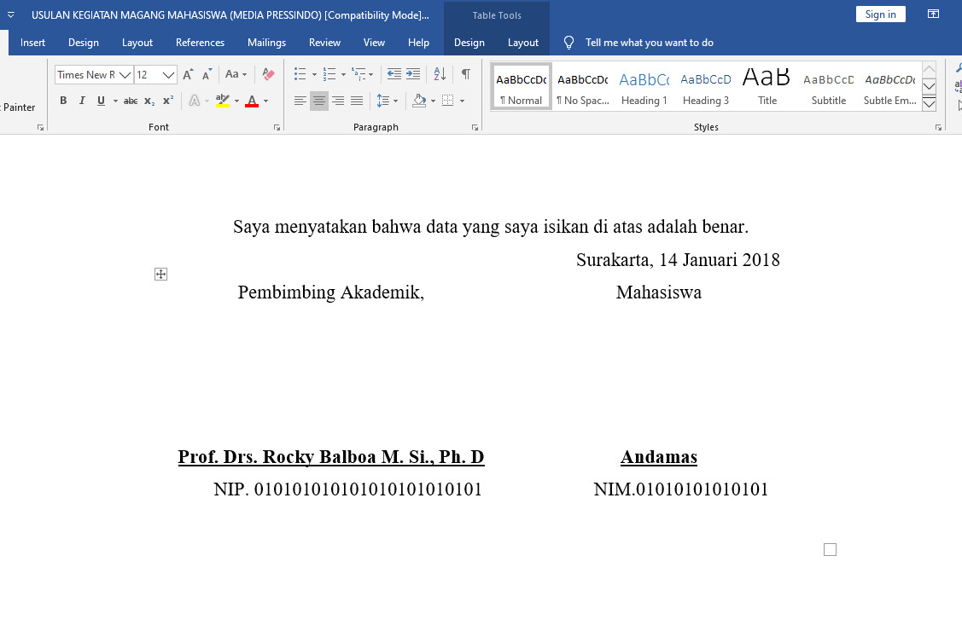Image resolution: width=962 pixels, height=631 pixels.
Task: Click Decrease Font Size icon
Action: pyautogui.click(x=207, y=74)
